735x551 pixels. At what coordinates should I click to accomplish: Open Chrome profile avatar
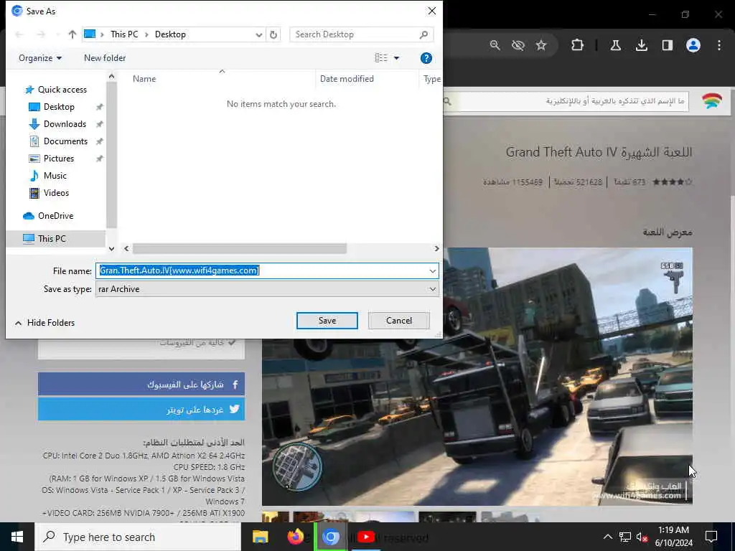(693, 45)
